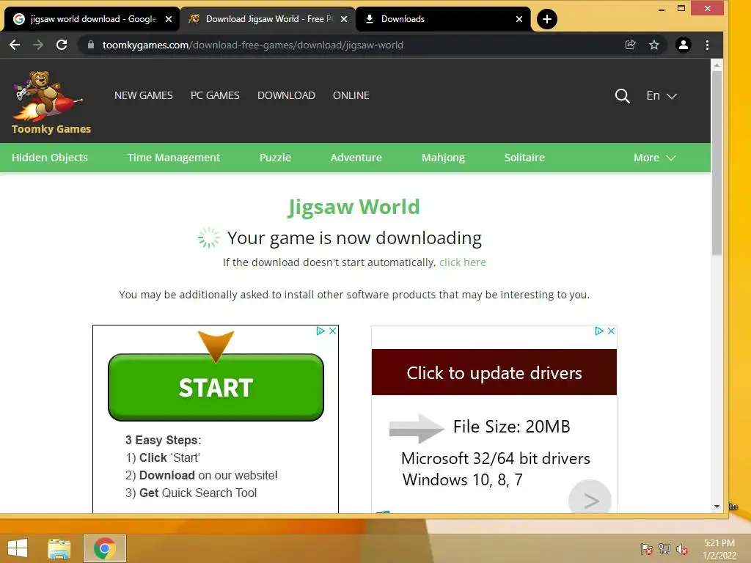Close the Downloads tab
Viewport: 751px width, 563px height.
[519, 19]
